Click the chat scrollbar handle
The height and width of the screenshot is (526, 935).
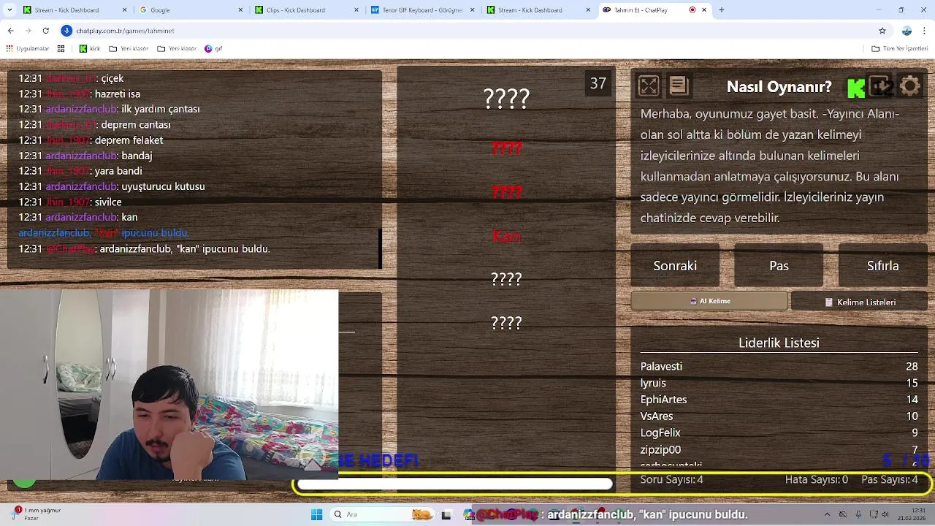380,248
